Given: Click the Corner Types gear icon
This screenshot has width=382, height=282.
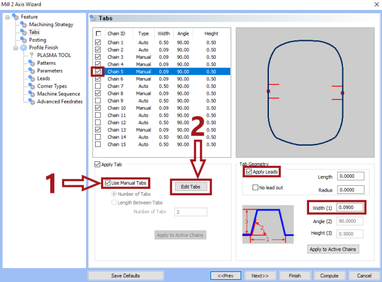Looking at the screenshot, I should (x=31, y=86).
